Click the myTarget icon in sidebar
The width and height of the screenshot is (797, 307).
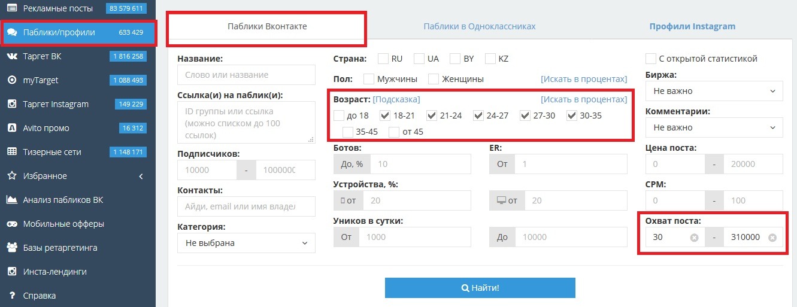(11, 80)
